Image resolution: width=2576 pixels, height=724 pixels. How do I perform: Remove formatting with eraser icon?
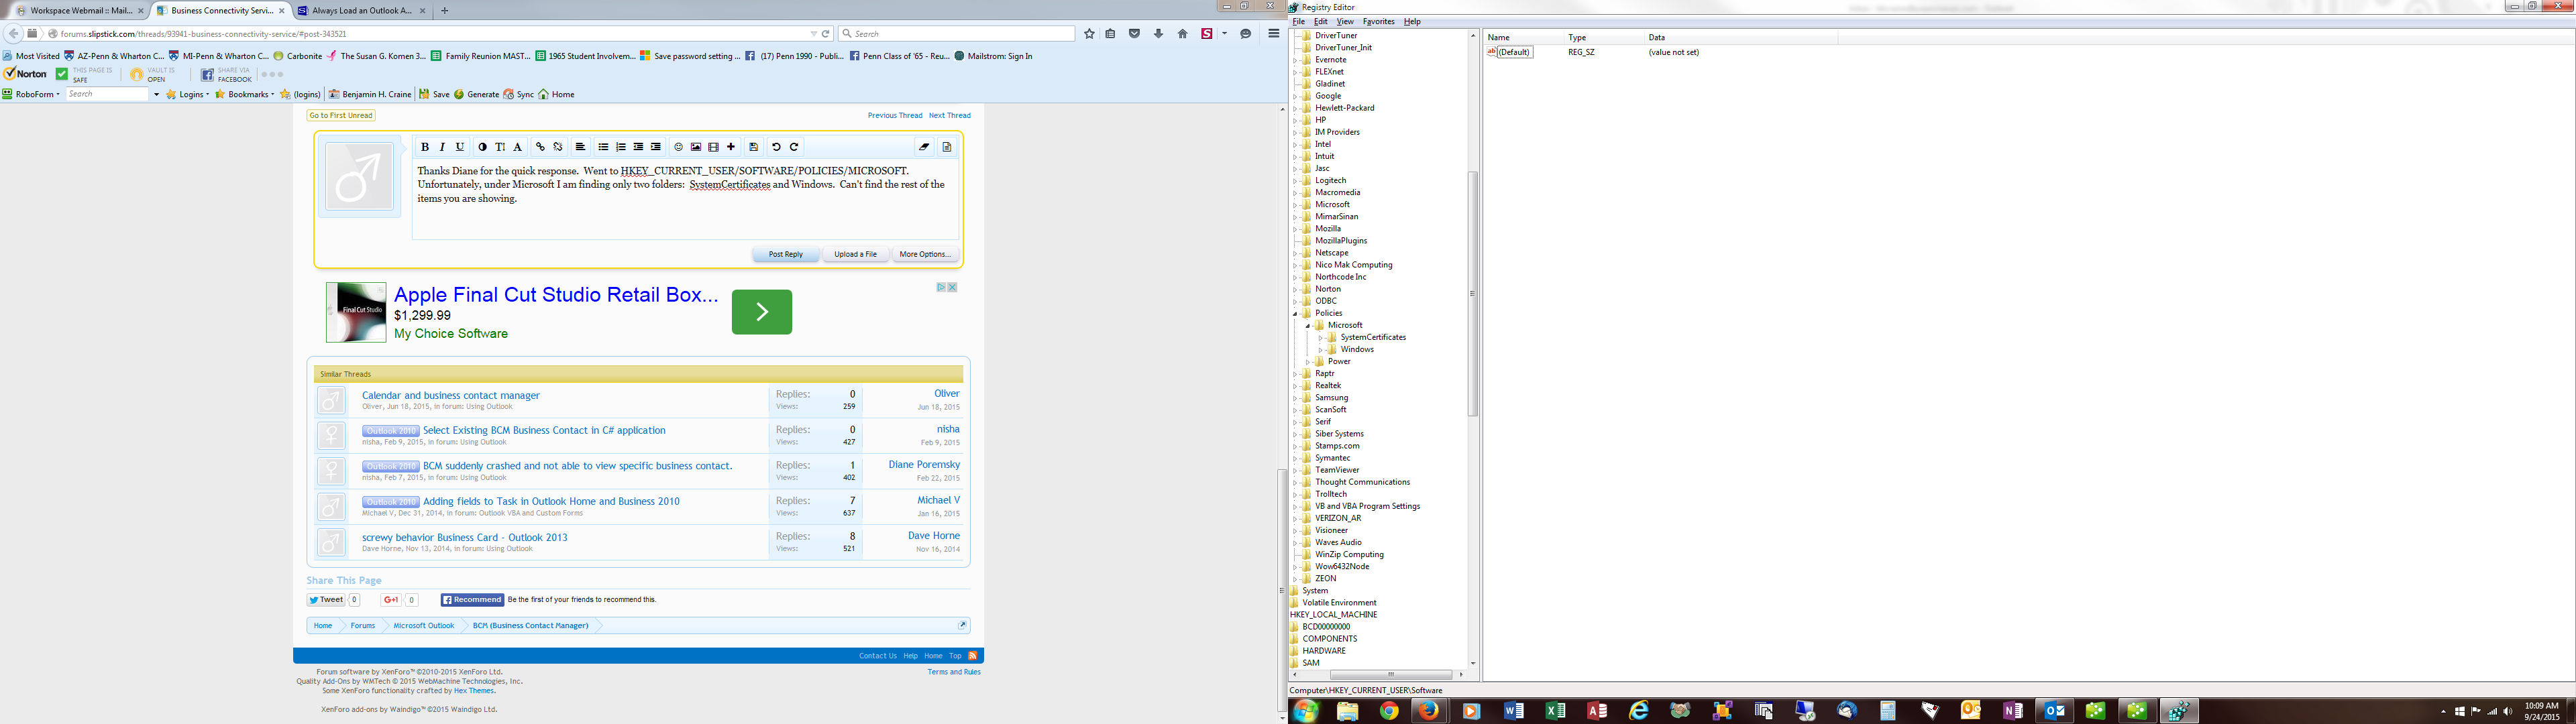coord(924,147)
